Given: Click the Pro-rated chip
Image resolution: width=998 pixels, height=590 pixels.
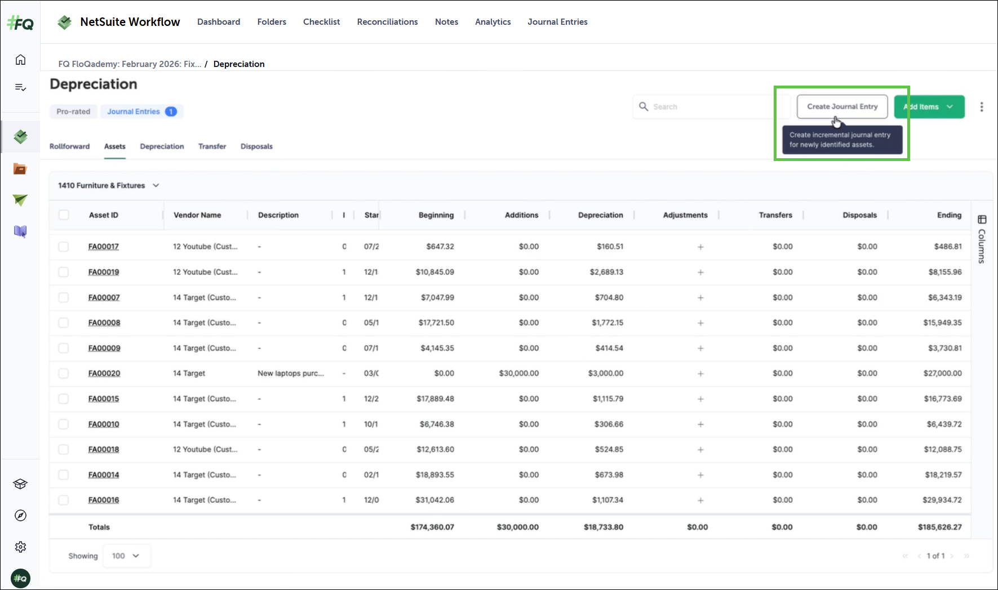Looking at the screenshot, I should tap(73, 111).
